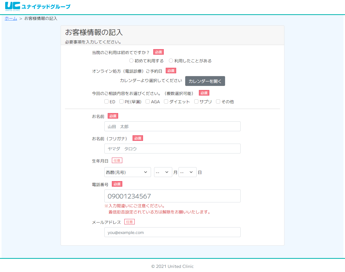Tick the PE(早漏) checkbox
The image size is (345, 272).
[121, 101]
